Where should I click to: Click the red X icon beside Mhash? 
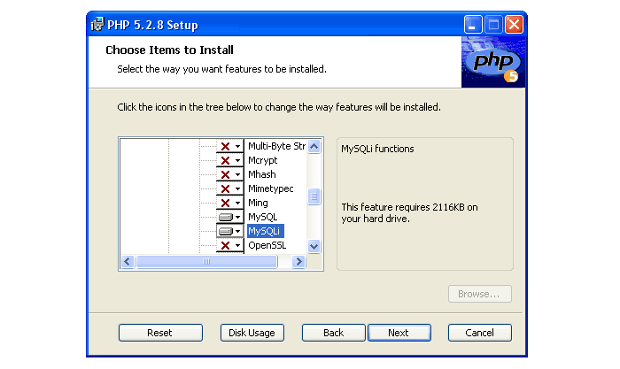click(x=225, y=174)
